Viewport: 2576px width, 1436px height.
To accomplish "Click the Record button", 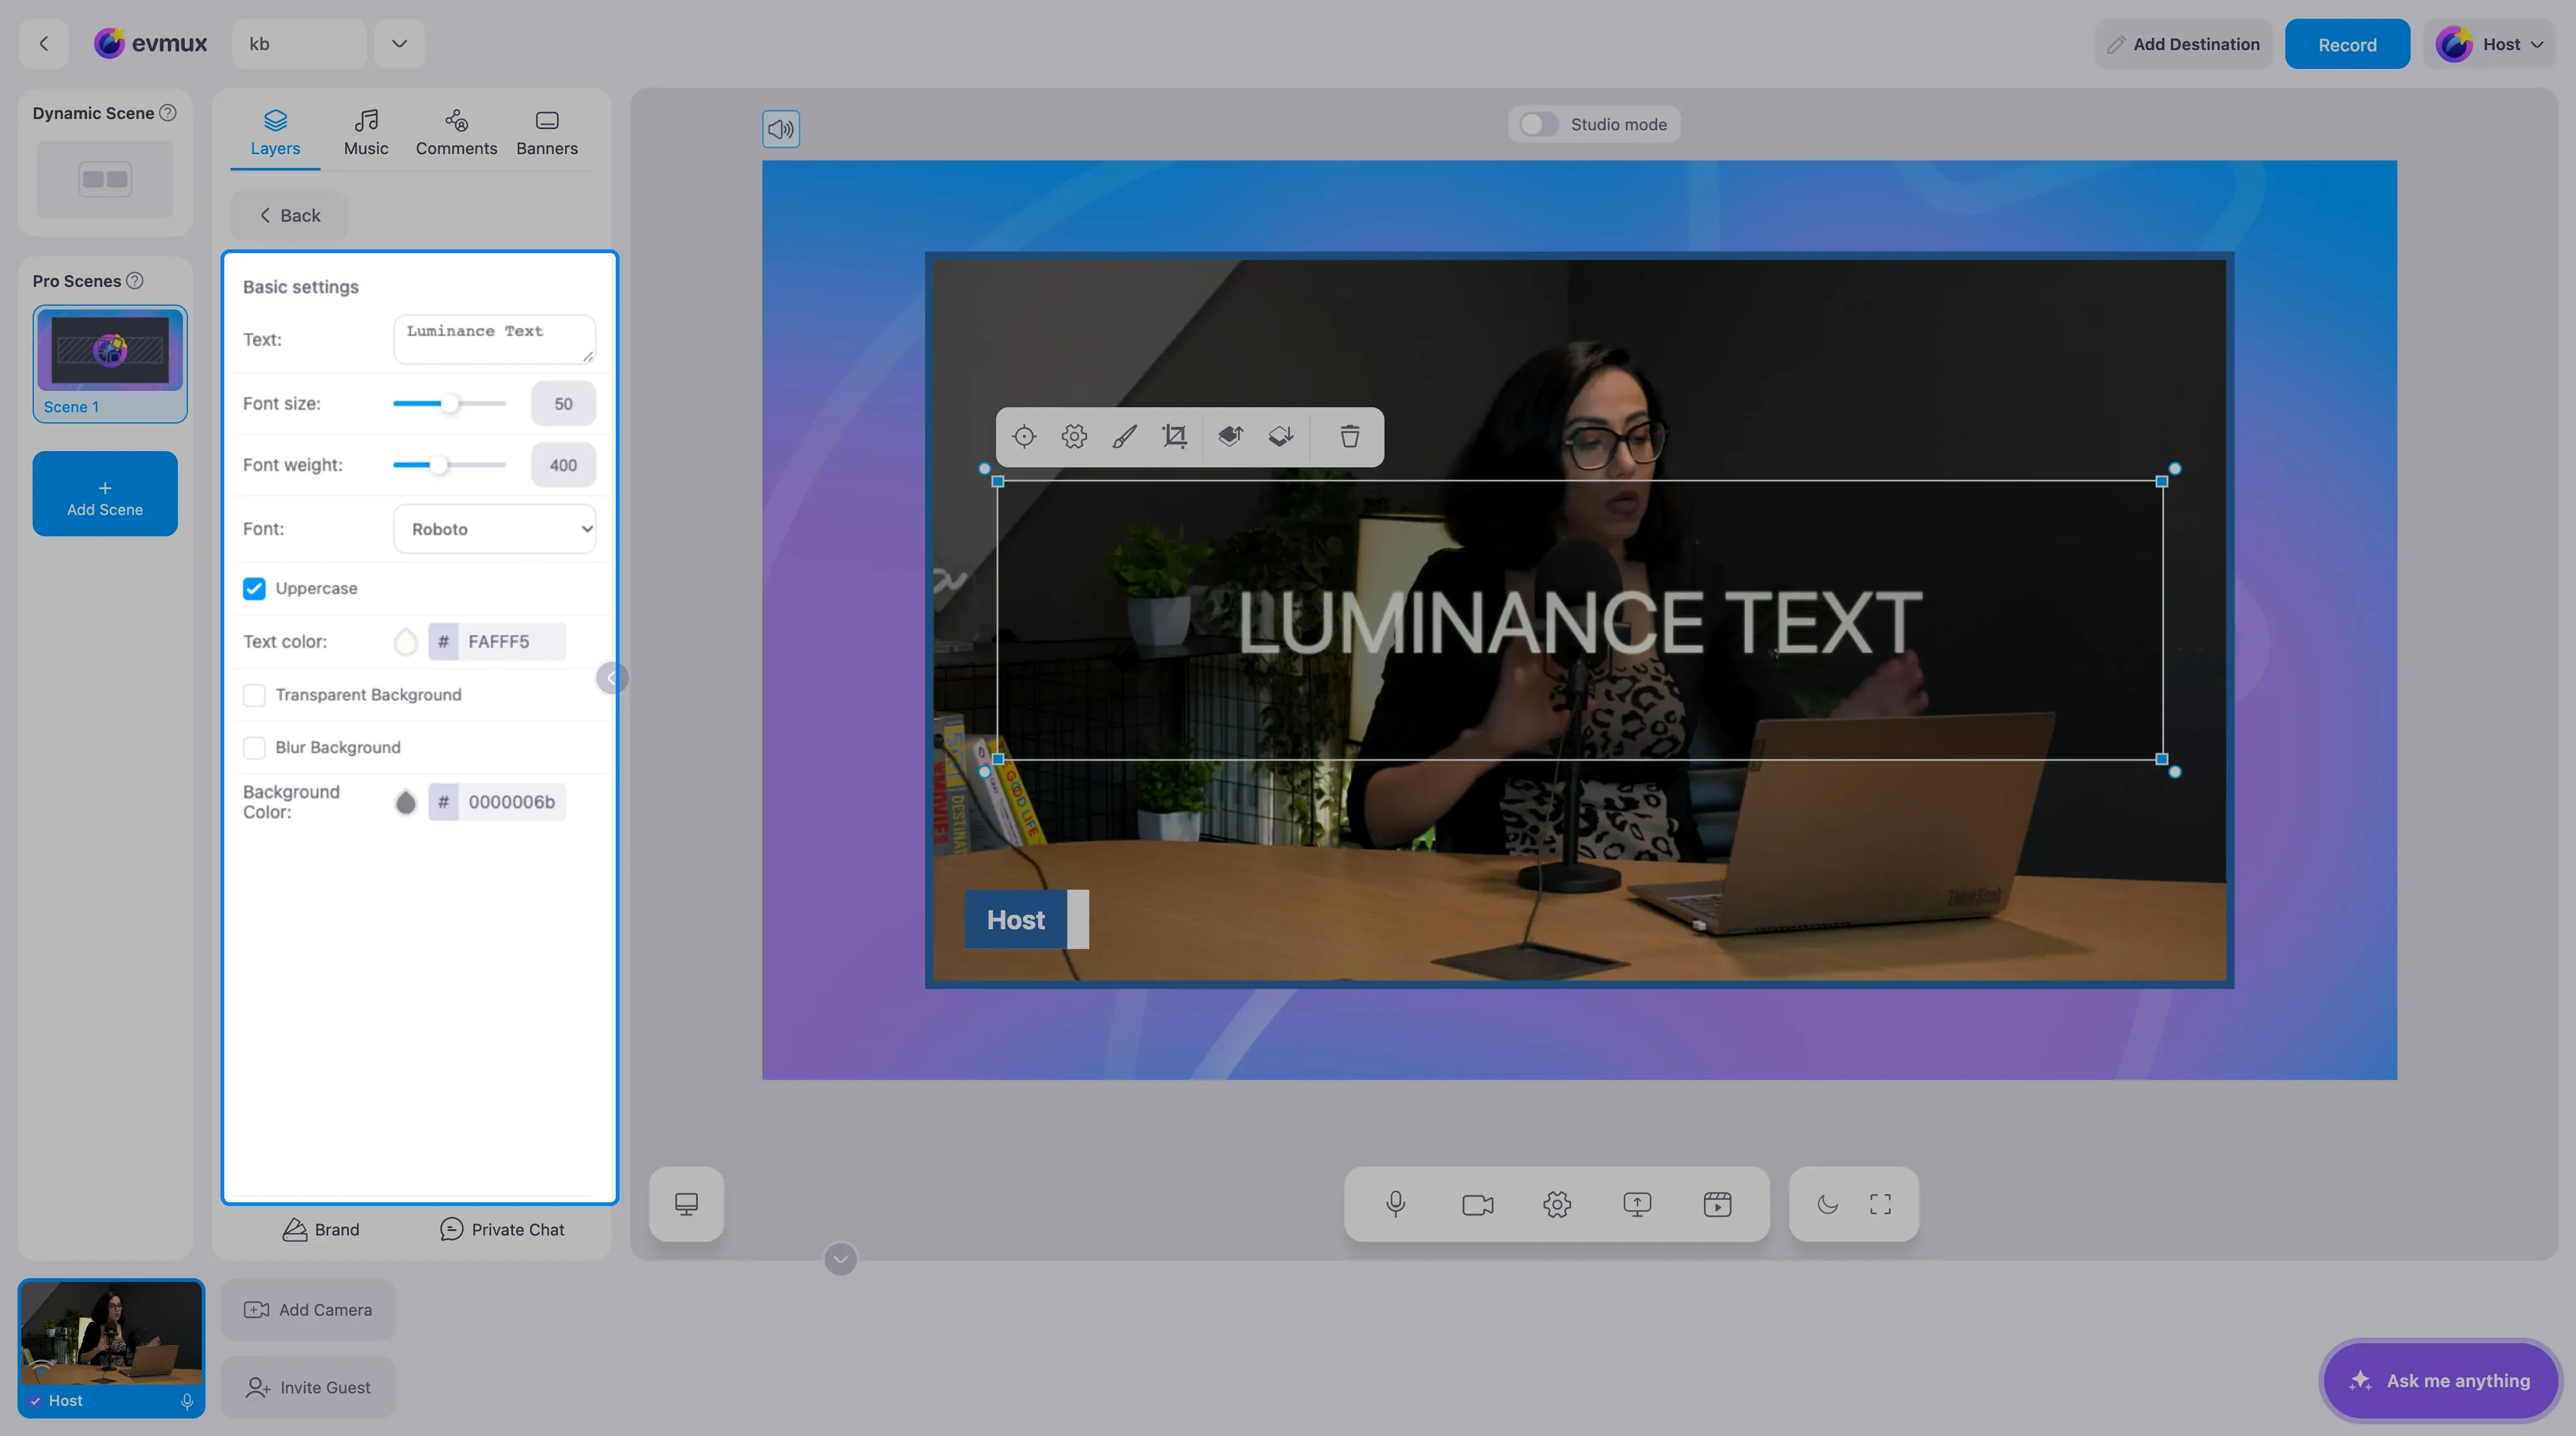I will coord(2347,44).
